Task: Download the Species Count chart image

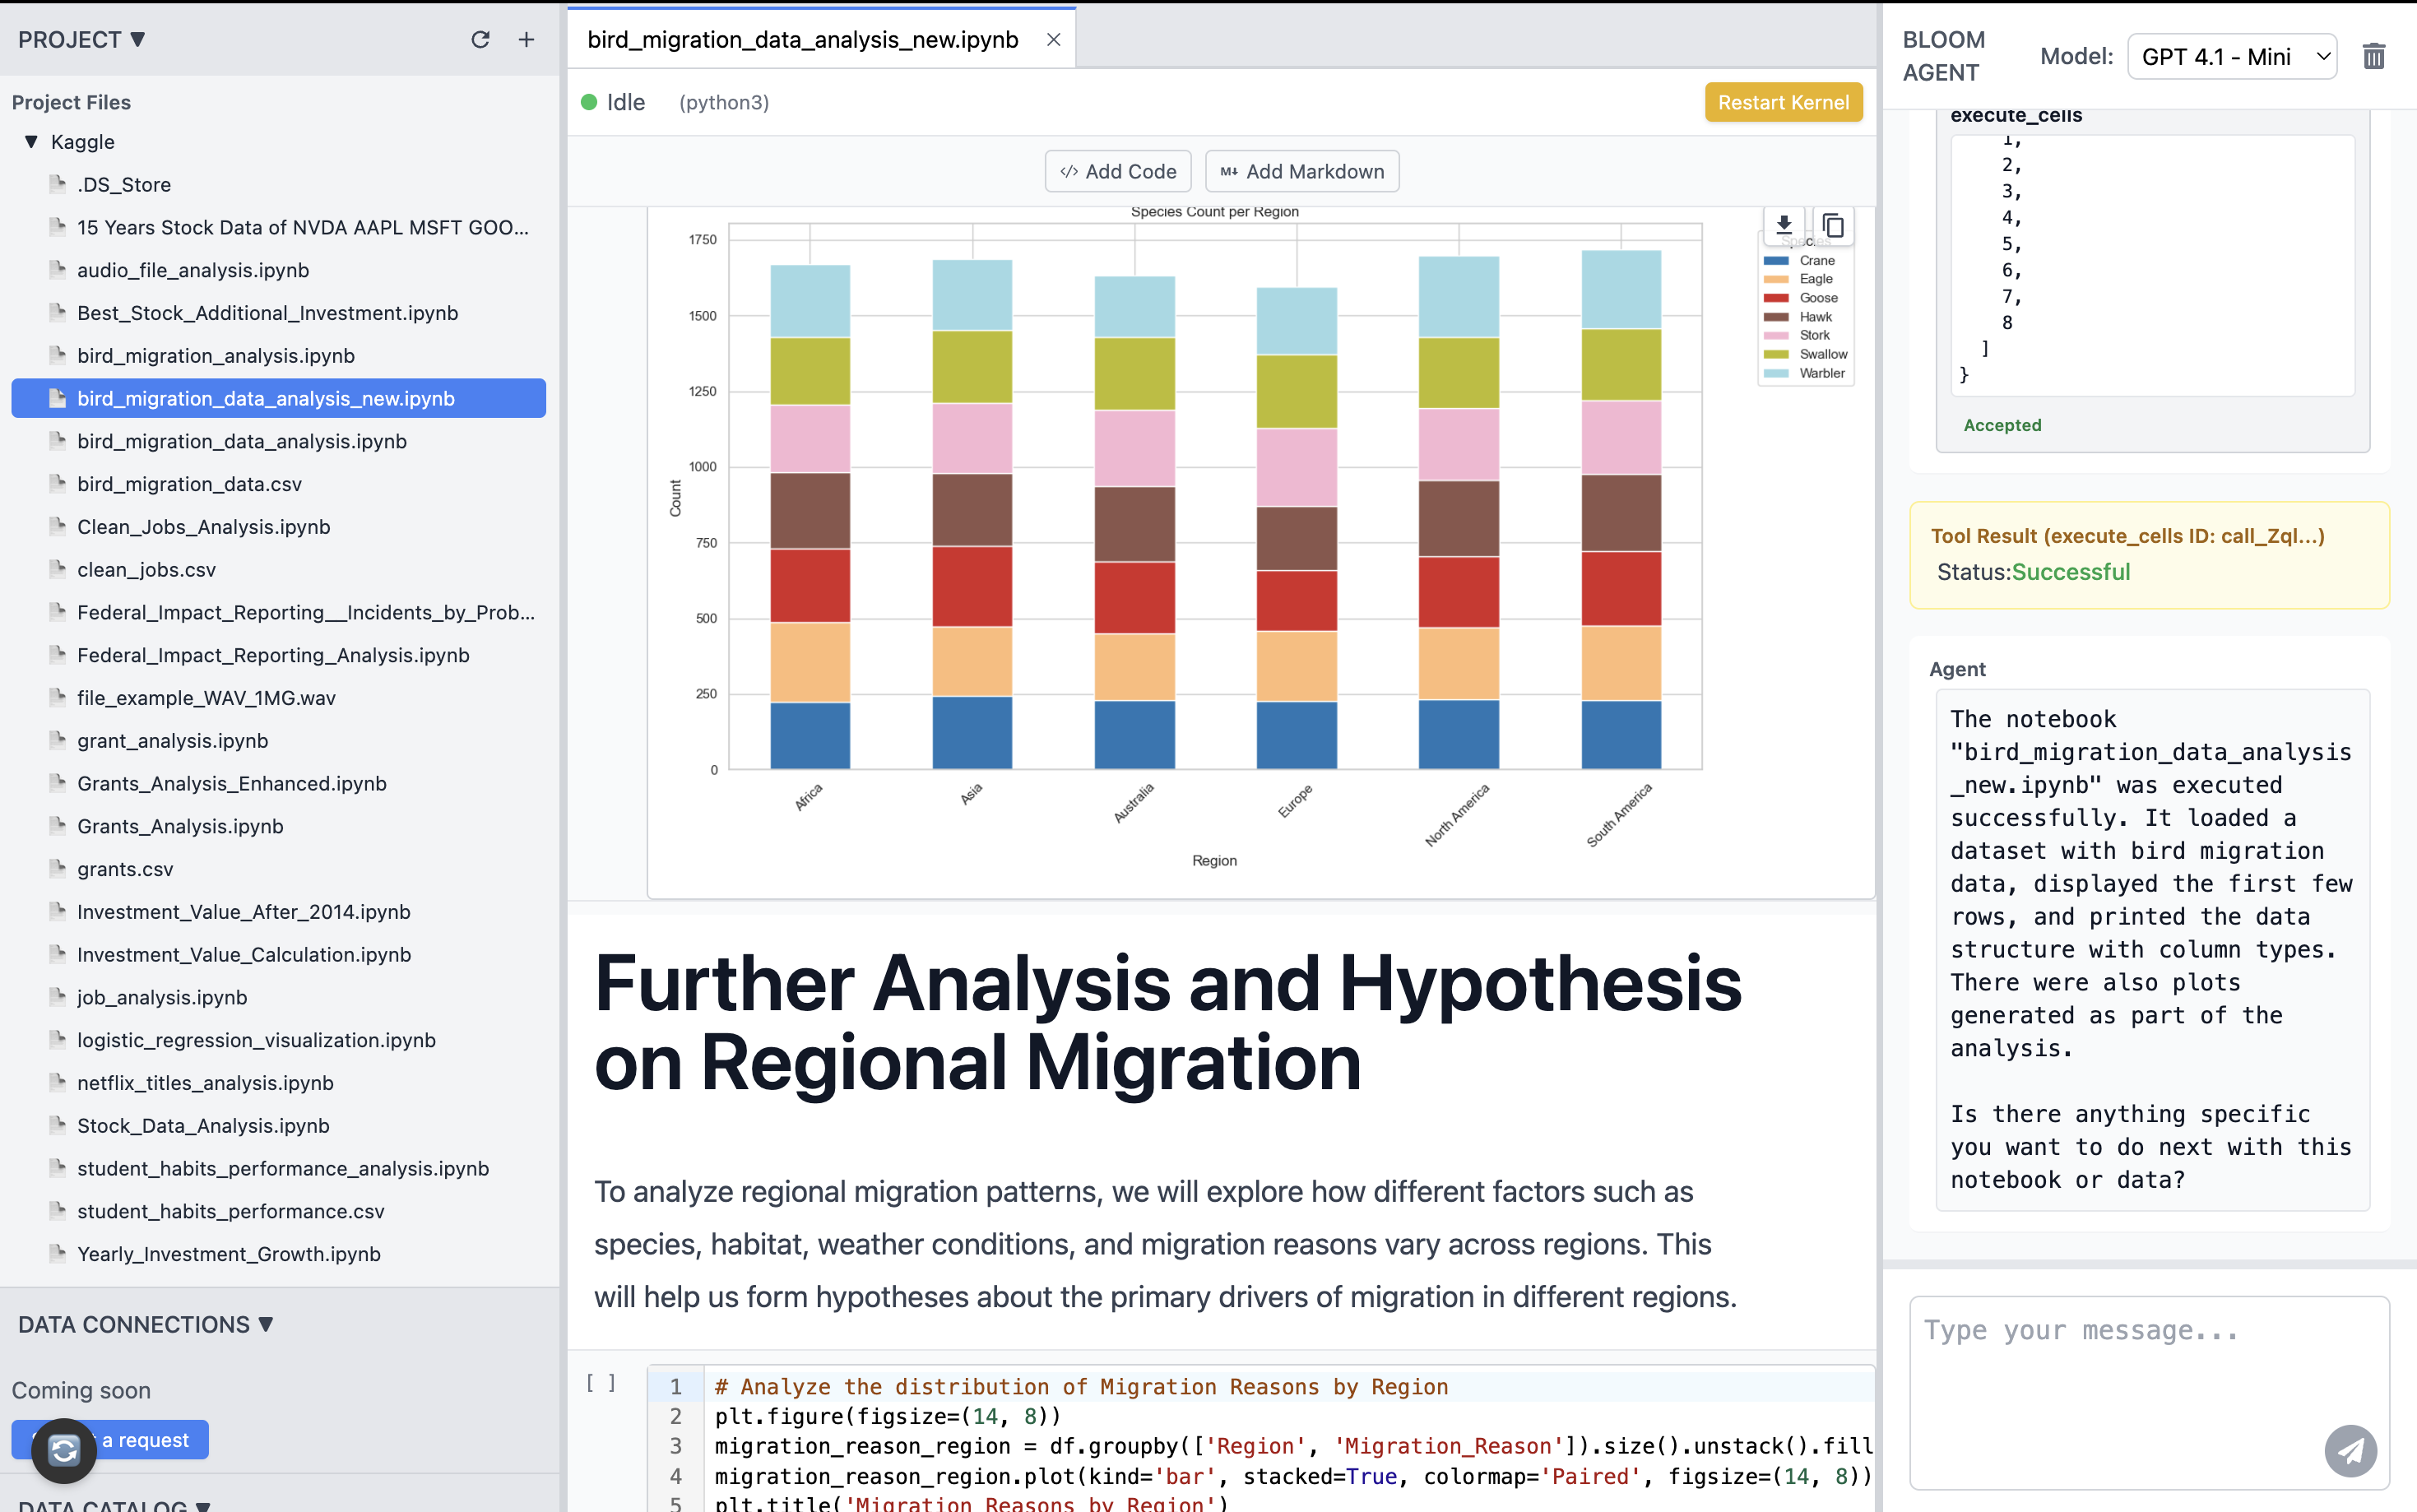Action: (x=1783, y=225)
